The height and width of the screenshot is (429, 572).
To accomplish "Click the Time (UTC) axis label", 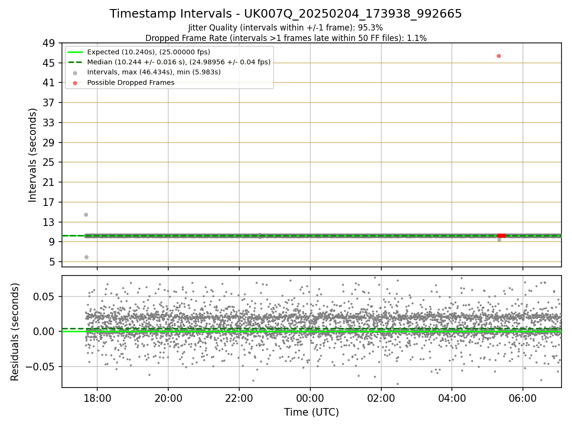I will point(311,412).
